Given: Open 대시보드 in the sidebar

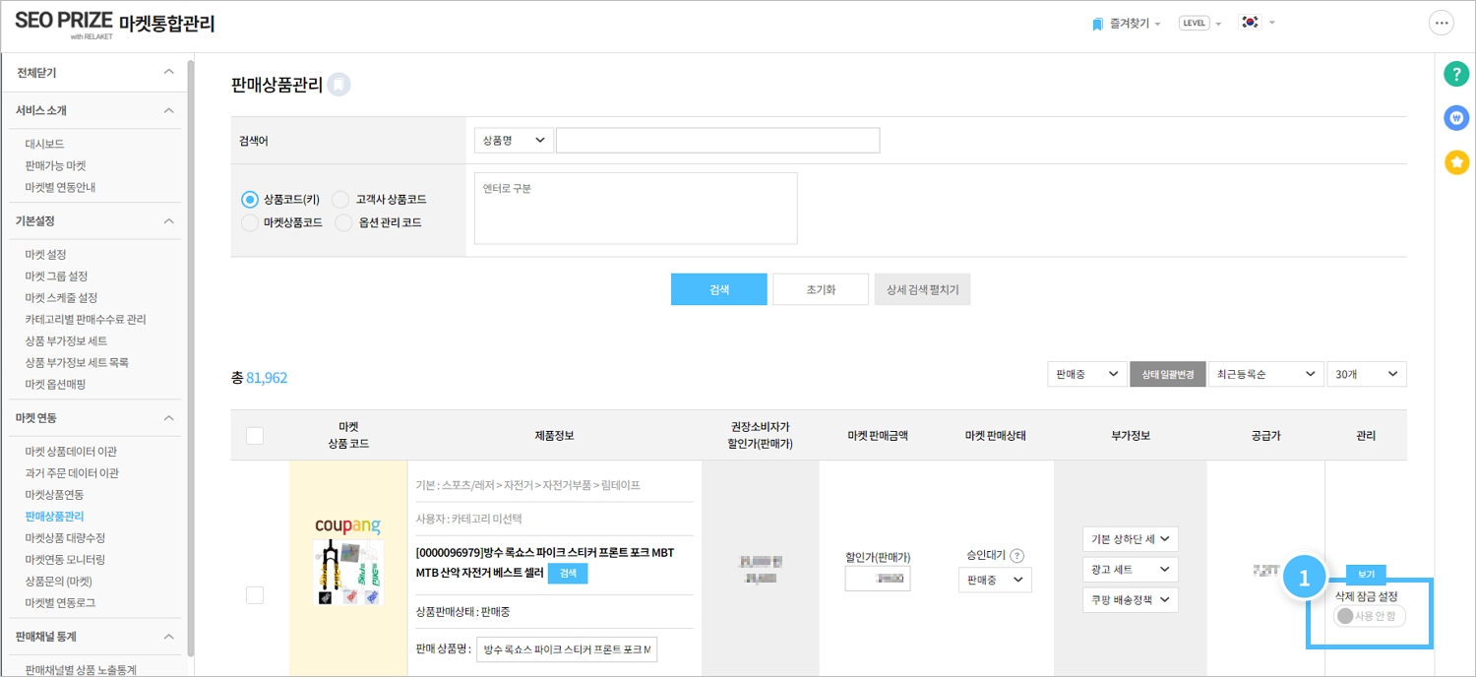Looking at the screenshot, I should [x=44, y=144].
